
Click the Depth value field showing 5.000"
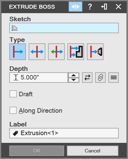tap(38, 78)
